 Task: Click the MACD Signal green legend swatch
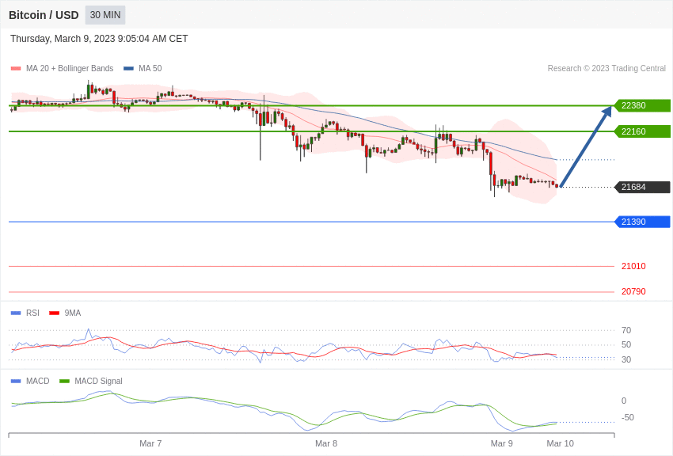64,381
